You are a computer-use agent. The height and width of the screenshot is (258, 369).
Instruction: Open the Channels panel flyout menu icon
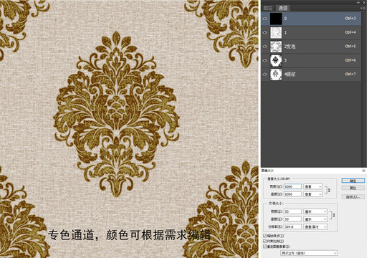tap(364, 8)
